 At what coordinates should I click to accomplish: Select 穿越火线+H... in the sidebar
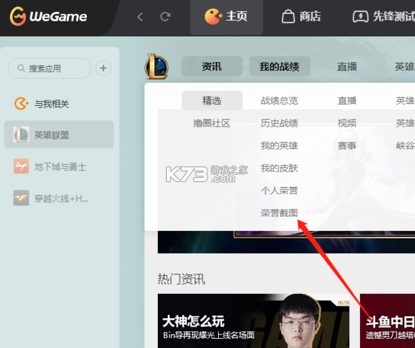click(59, 198)
